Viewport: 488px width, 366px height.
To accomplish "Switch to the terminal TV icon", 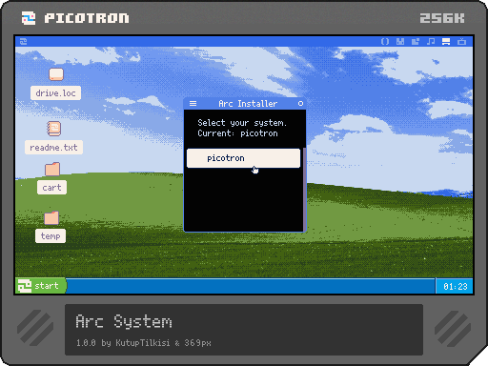I will tap(461, 41).
